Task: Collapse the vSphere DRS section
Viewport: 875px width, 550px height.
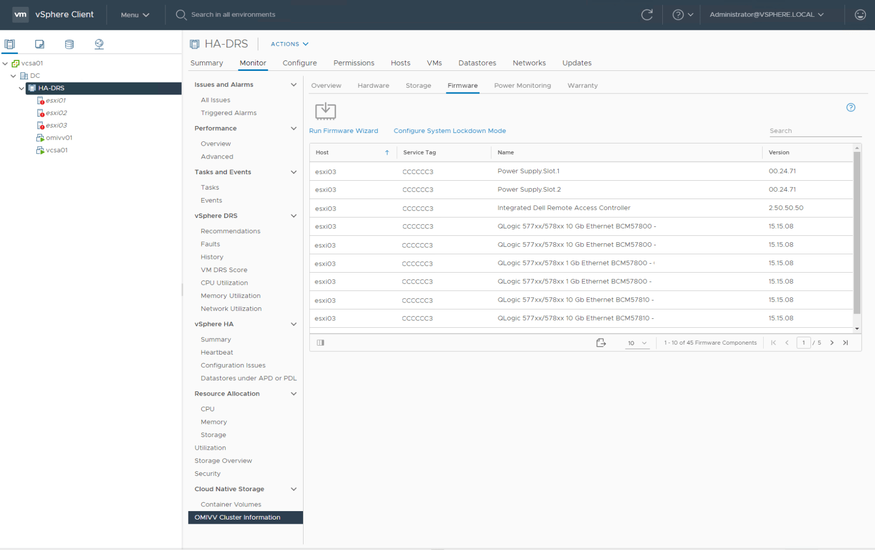Action: tap(294, 216)
